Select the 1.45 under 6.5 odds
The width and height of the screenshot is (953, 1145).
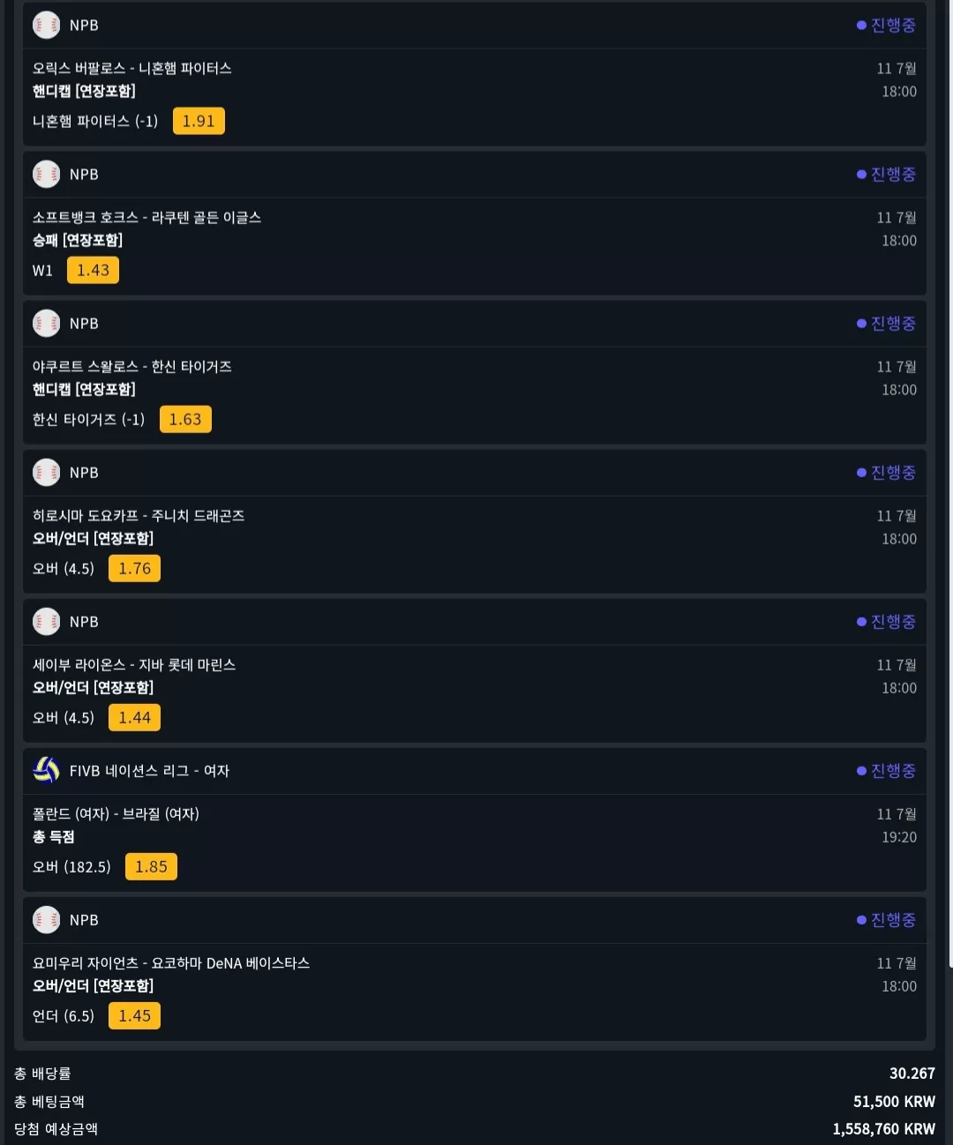coord(134,1015)
